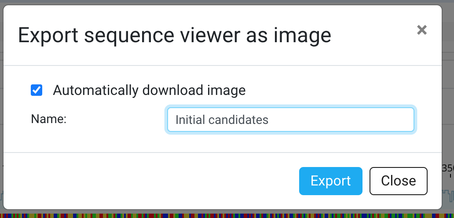Click the conservation graph line at right edge
Viewport: 454px width, 218px height.
point(448,195)
